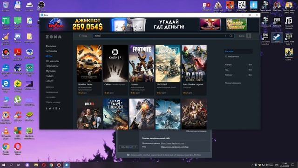Screen dimensions: 298x168
Task: Open the Rust desktop icon
Action: point(230,7)
